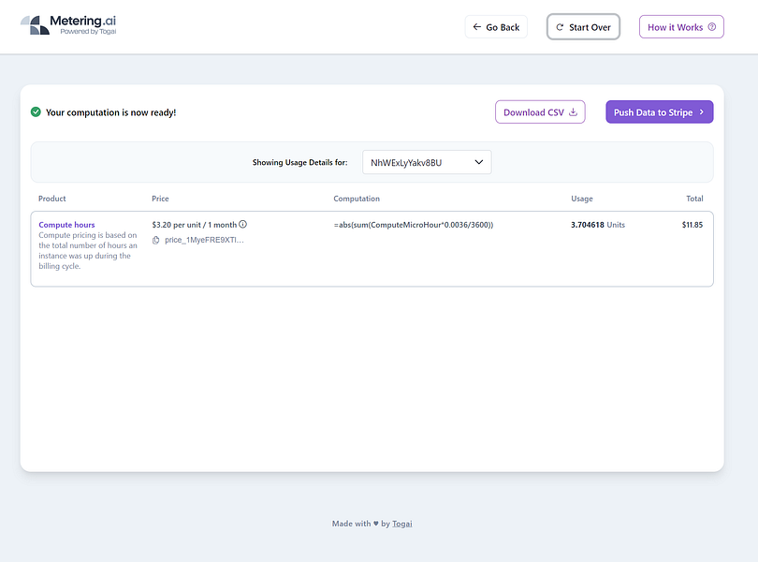
Task: Click the restart icon on Start Over
Action: point(561,27)
